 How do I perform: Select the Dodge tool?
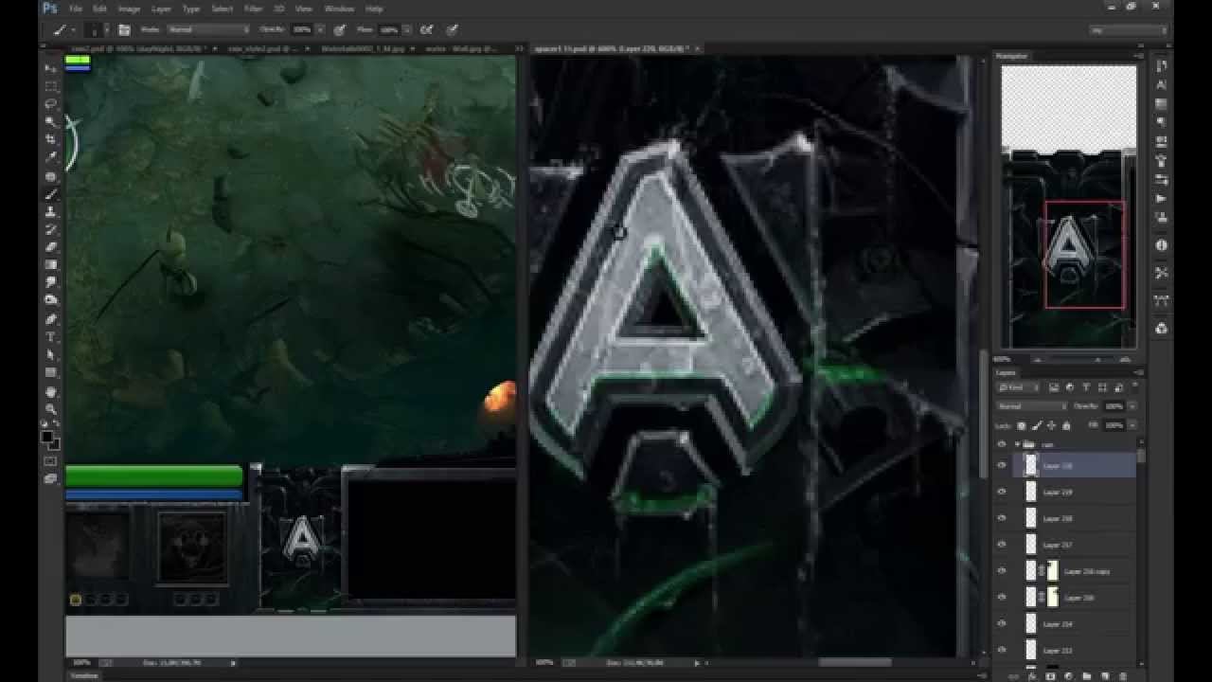pos(51,301)
